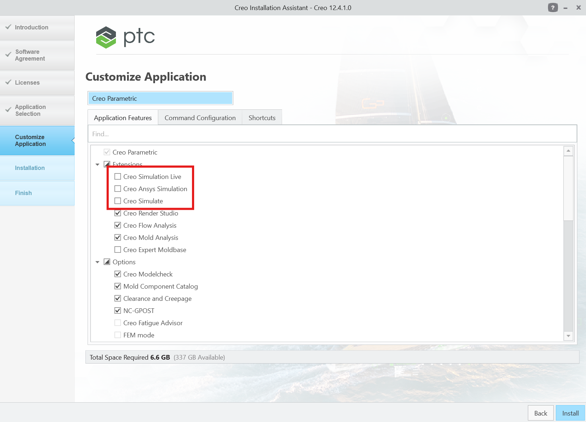
Task: Click the Find search field
Action: 332,134
